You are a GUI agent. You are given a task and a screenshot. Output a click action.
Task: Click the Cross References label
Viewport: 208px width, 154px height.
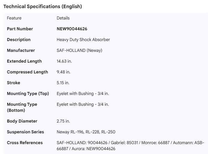point(25,143)
